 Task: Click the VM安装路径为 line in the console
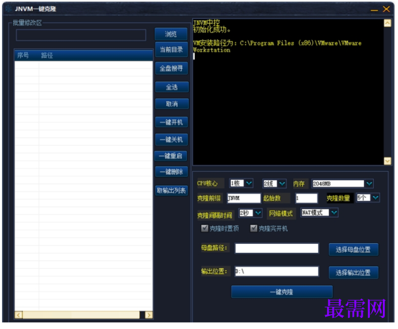pyautogui.click(x=277, y=47)
